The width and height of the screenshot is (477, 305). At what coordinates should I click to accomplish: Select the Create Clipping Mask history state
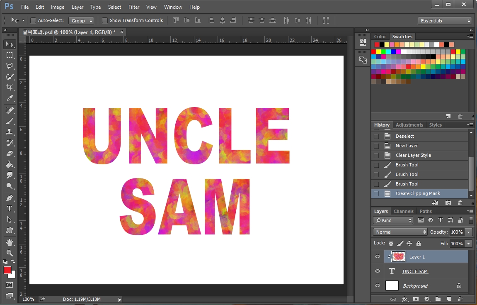point(420,193)
